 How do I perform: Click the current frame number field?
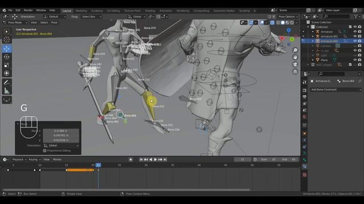[x=242, y=160]
